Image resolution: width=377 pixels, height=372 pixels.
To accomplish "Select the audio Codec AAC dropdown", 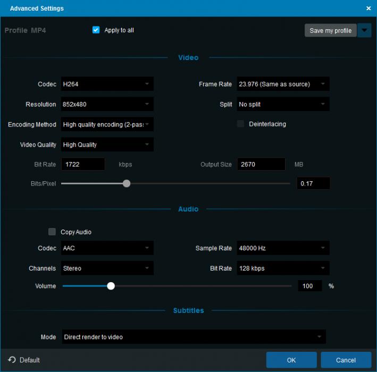I will click(107, 248).
